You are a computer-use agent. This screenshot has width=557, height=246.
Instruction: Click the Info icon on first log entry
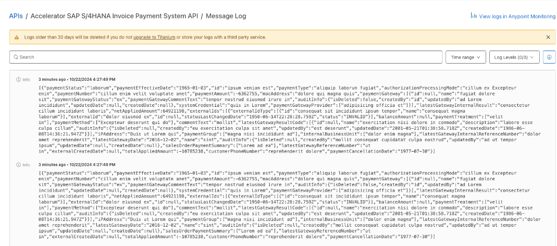(x=19, y=80)
